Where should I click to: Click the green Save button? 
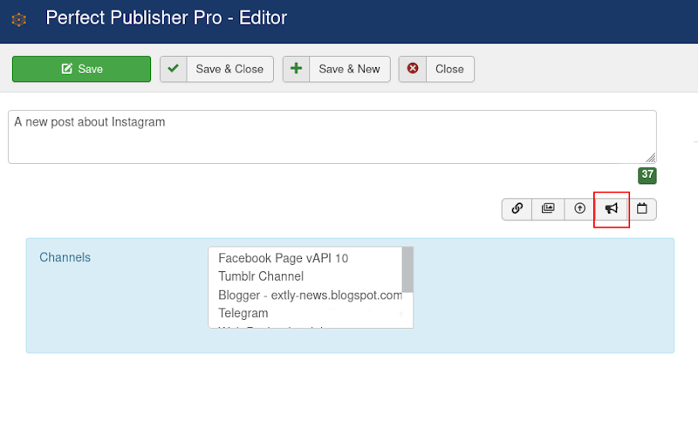click(x=81, y=69)
